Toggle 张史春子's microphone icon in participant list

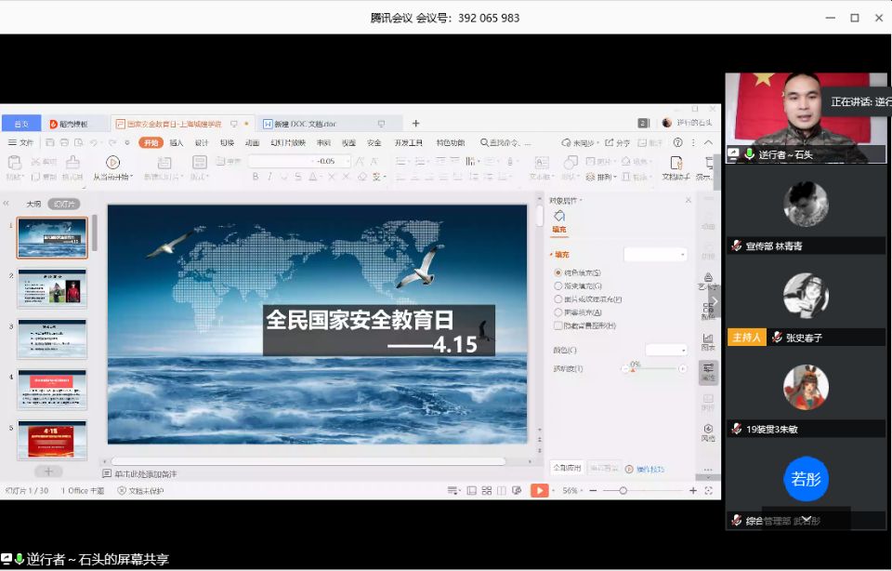[x=777, y=338]
